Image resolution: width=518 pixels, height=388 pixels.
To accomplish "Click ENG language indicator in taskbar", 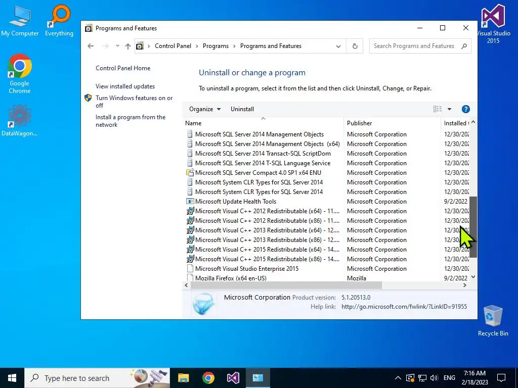I will [449, 378].
